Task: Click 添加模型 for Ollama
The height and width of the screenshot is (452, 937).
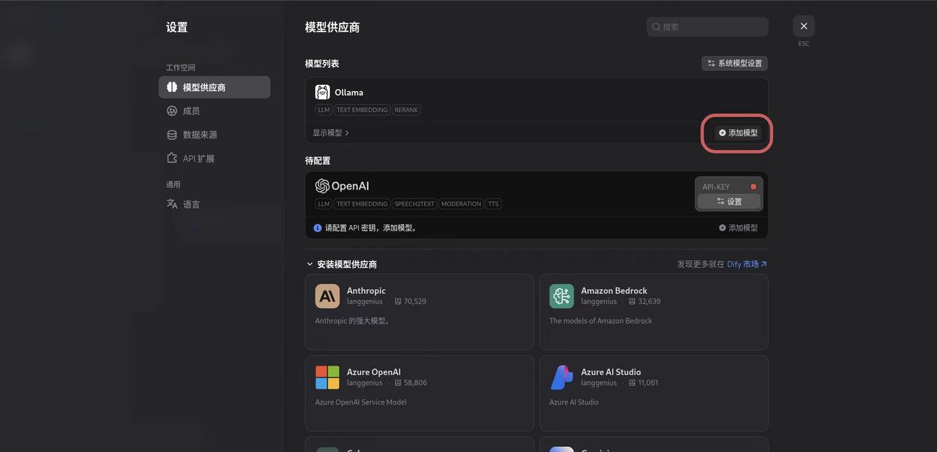Action: click(738, 133)
